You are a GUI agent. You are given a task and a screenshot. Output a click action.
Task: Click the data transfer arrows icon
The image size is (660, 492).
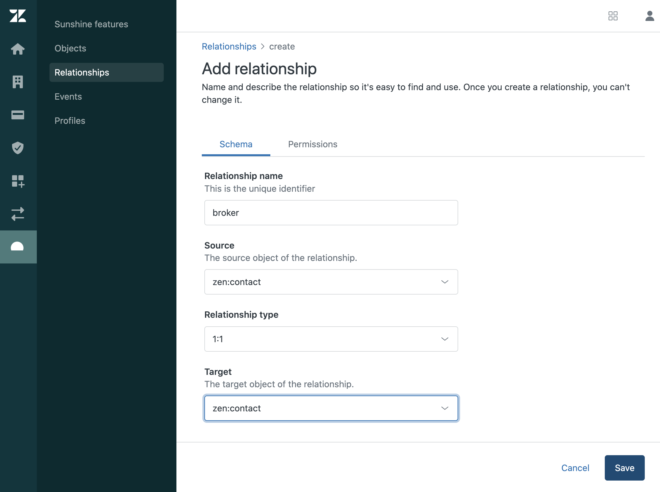click(x=17, y=213)
